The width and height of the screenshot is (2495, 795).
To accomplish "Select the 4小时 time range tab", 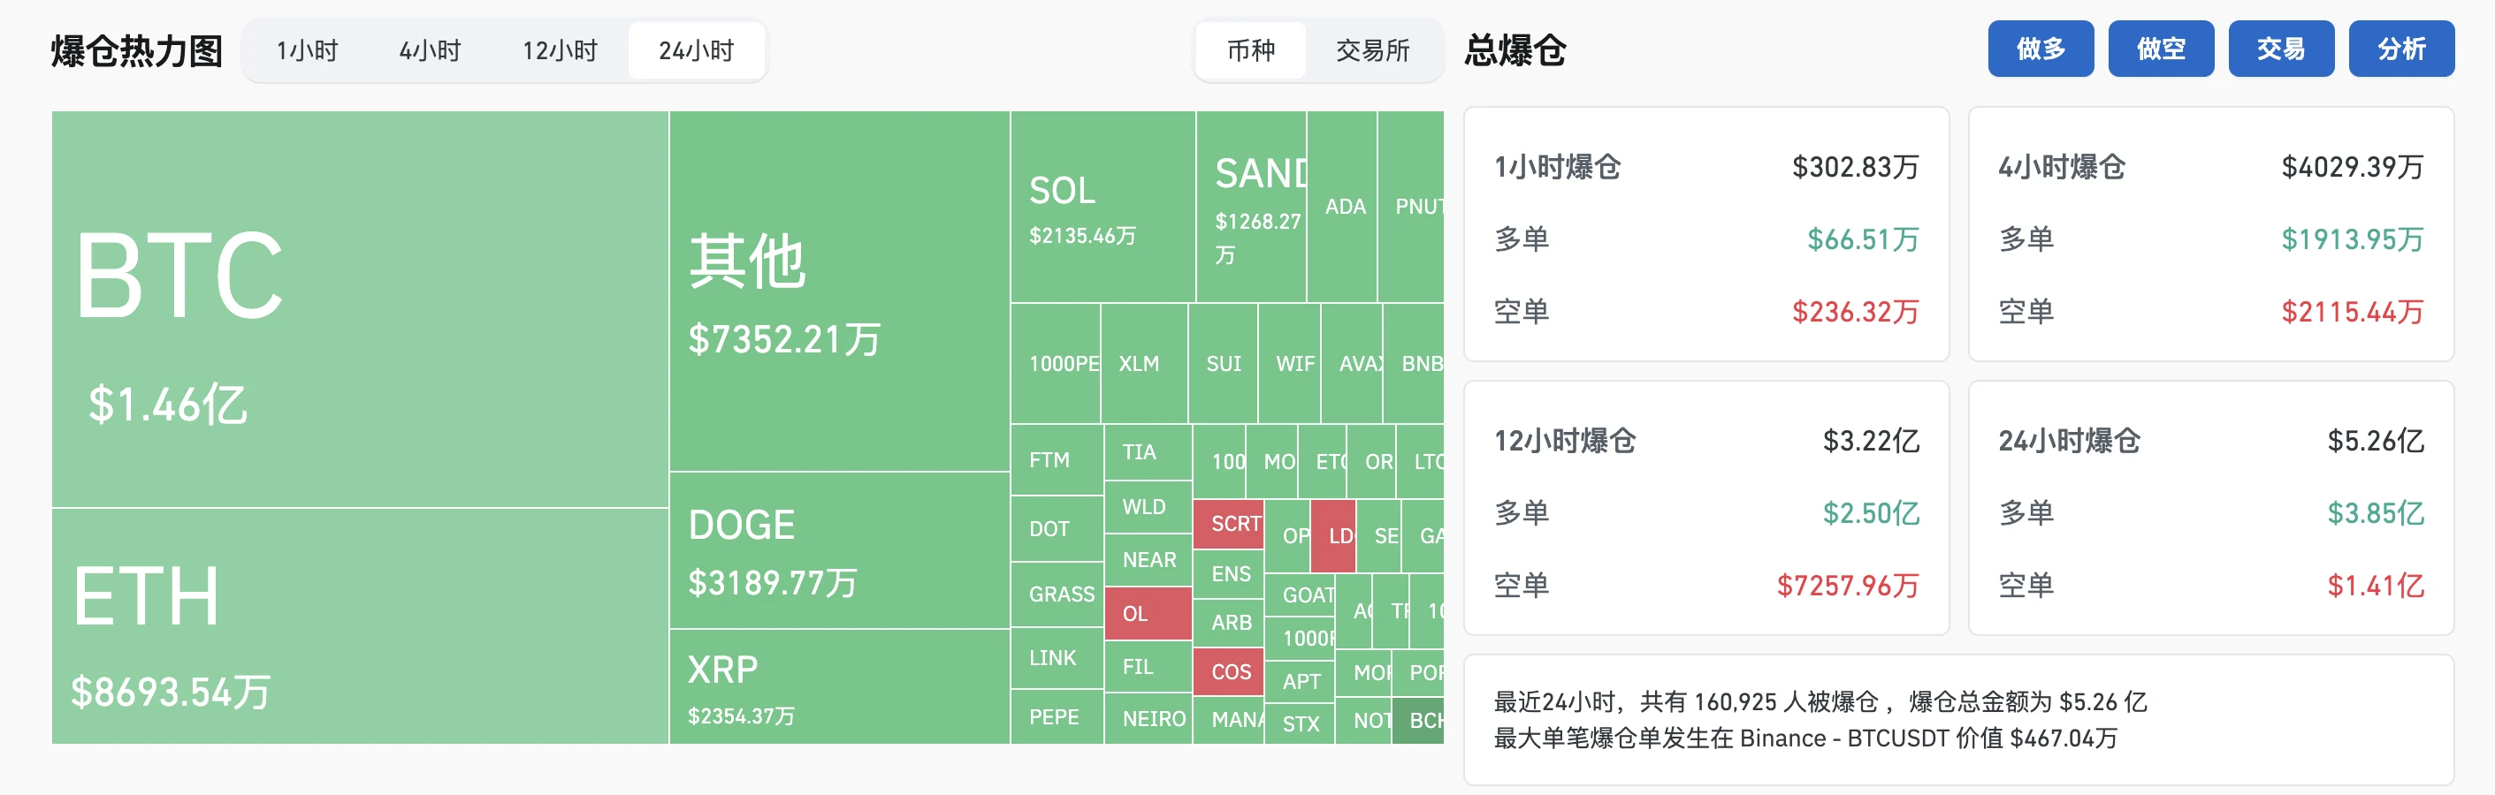I will click(430, 50).
